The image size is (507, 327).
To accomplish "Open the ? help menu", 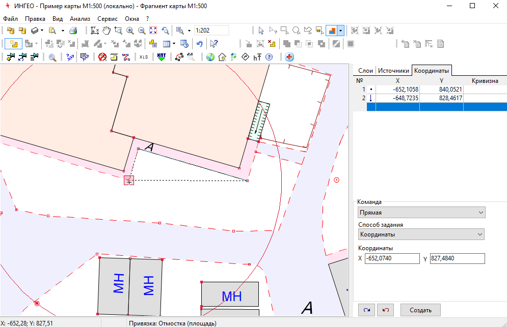I will coord(147,19).
